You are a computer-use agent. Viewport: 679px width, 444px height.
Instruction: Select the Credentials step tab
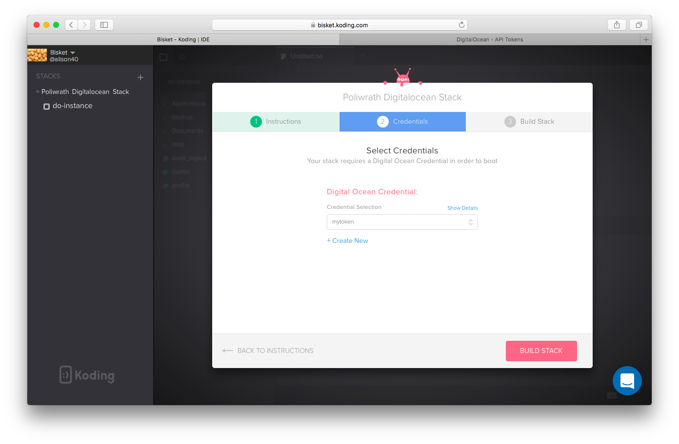pos(402,122)
